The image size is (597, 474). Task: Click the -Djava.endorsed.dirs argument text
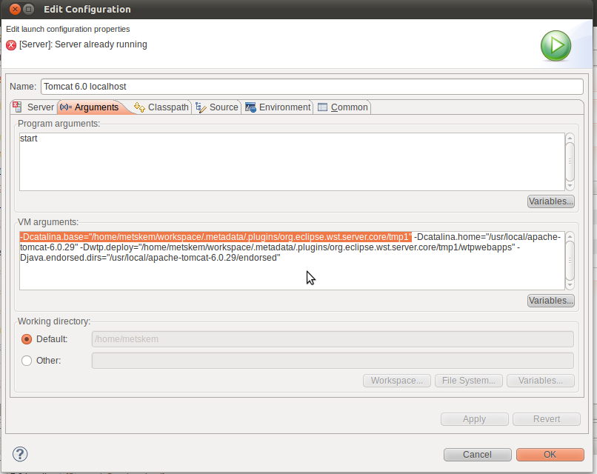tap(150, 258)
